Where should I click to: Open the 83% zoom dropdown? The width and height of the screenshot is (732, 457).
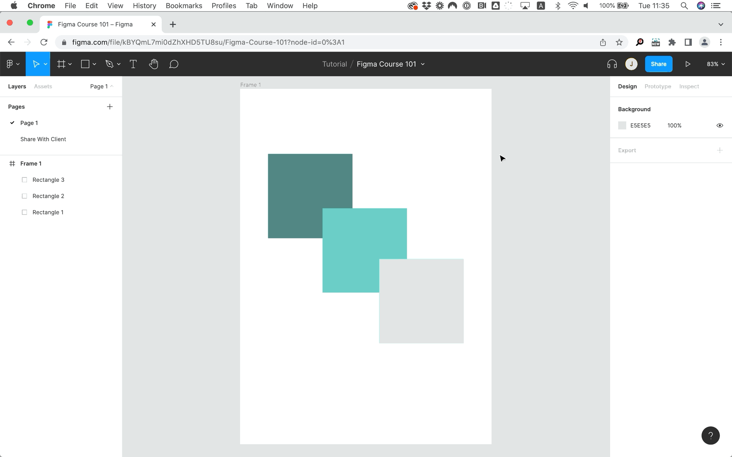716,64
